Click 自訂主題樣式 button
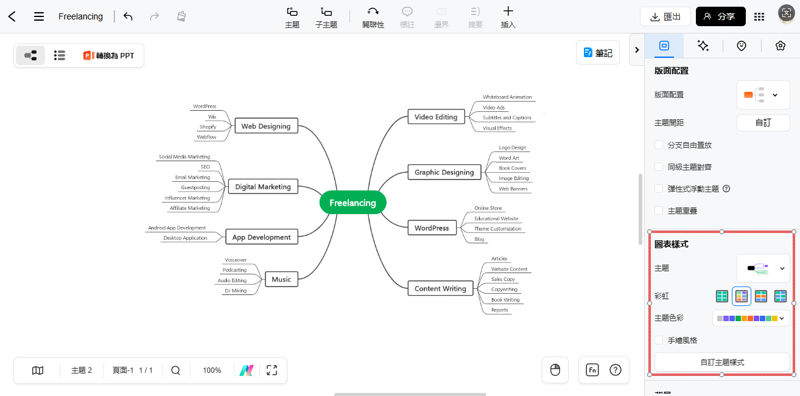 click(x=722, y=362)
